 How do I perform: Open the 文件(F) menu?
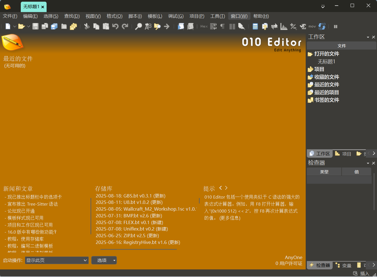point(10,16)
